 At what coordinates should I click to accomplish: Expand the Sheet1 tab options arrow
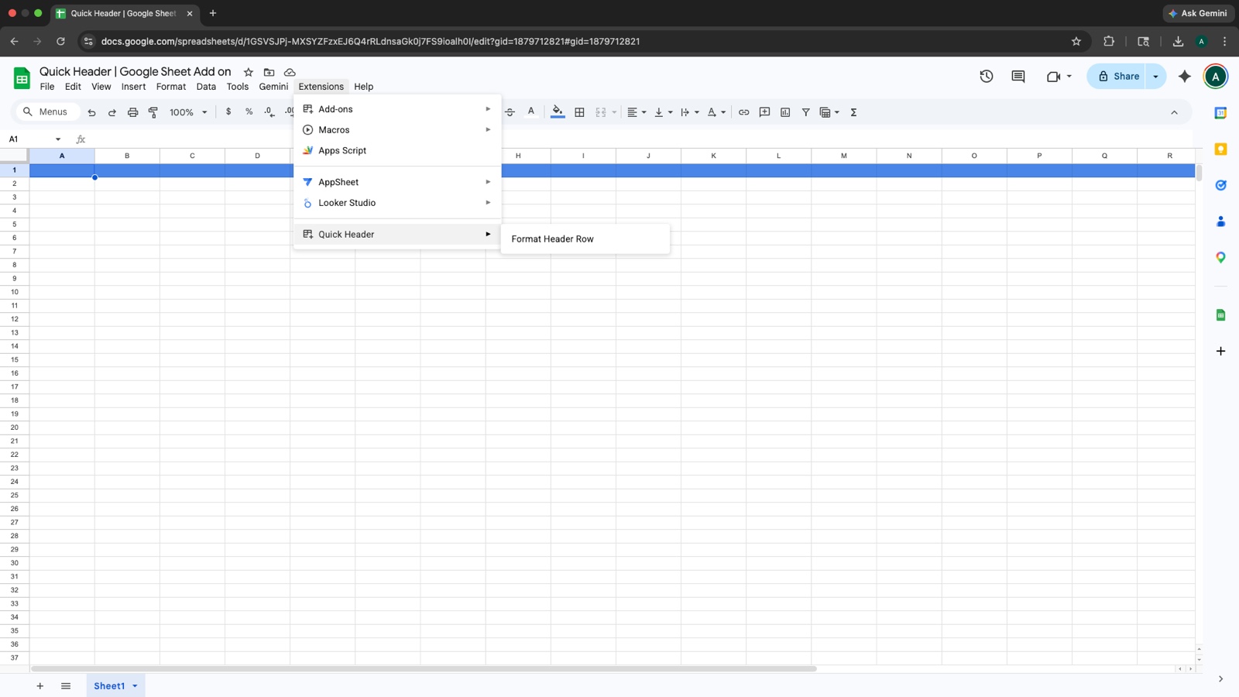pyautogui.click(x=135, y=686)
